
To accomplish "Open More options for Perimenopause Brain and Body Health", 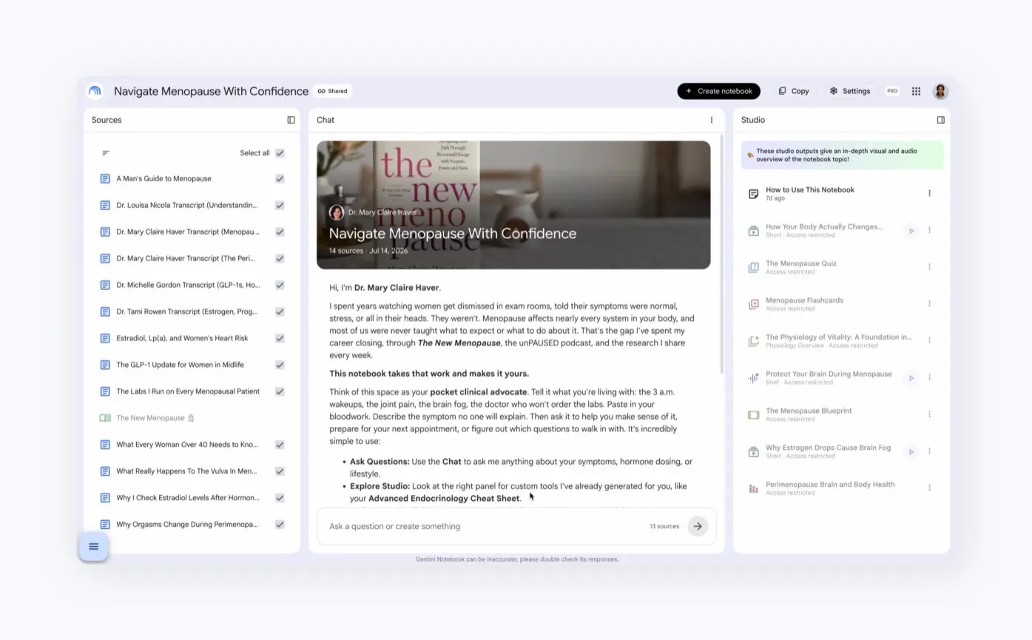I will tap(929, 488).
